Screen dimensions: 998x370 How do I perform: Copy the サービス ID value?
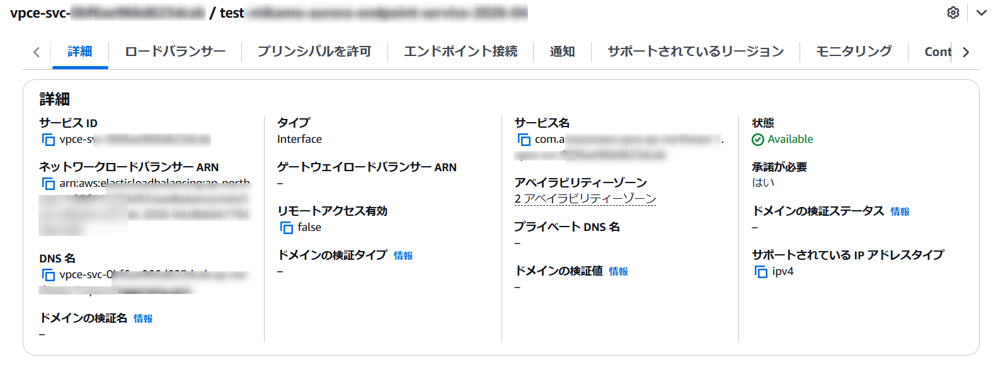tap(49, 140)
